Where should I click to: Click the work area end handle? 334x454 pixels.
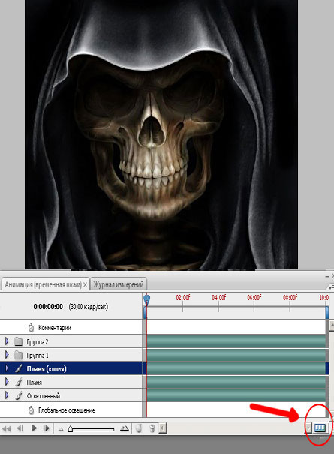[x=327, y=313]
